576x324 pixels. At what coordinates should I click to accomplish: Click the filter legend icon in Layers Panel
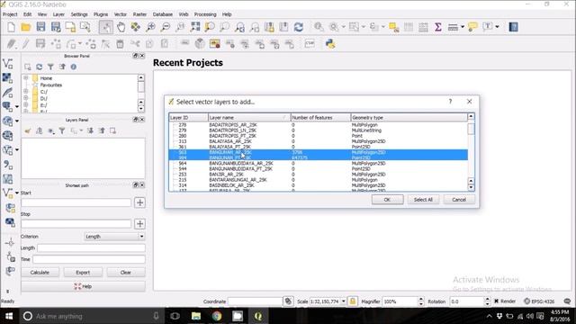pos(62,130)
